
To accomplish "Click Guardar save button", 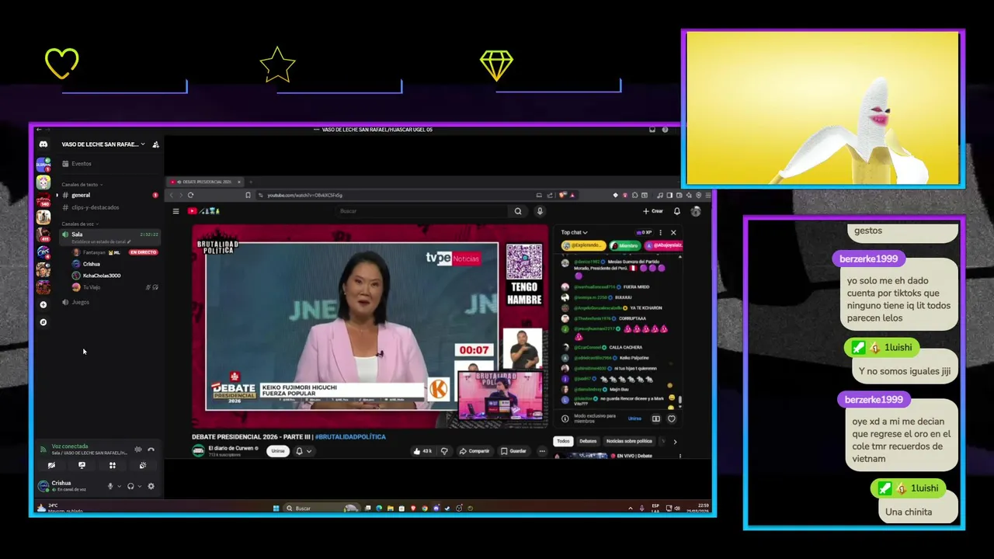I will coord(513,451).
